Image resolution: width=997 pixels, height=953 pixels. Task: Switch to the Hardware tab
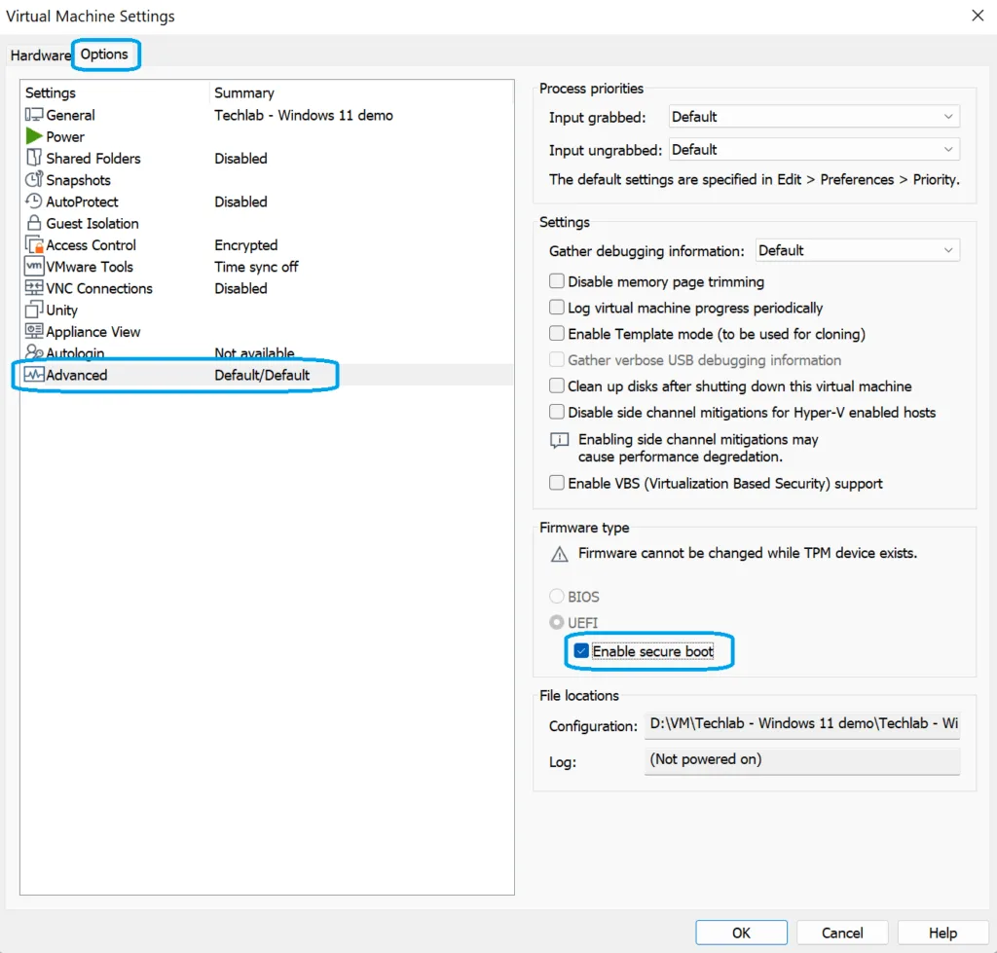(40, 55)
